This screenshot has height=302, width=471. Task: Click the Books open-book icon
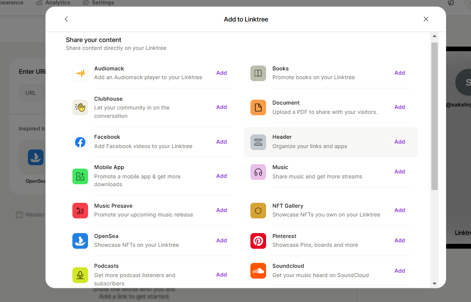[258, 73]
